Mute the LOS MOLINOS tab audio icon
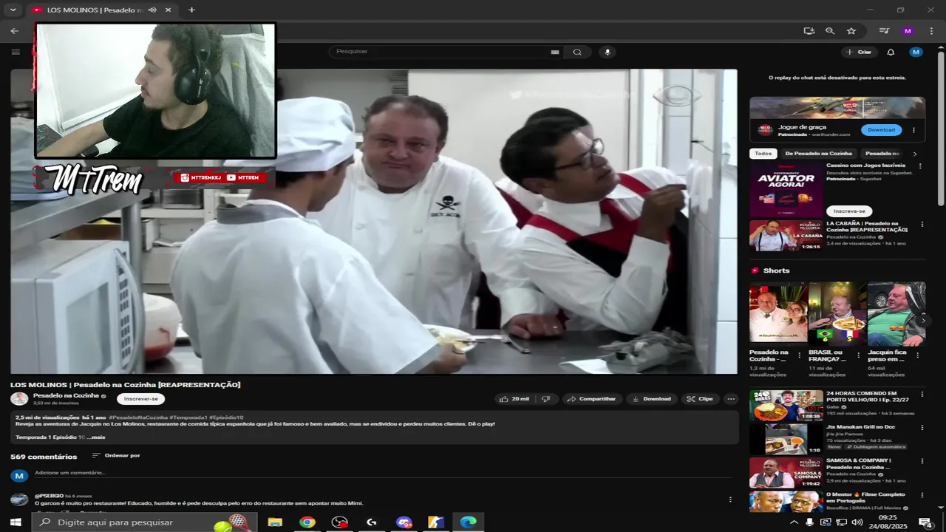This screenshot has height=532, width=946. (x=152, y=10)
